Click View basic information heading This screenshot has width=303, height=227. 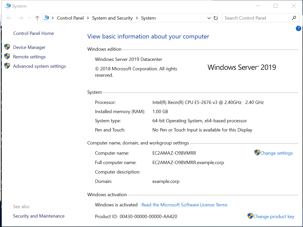[x=148, y=36]
